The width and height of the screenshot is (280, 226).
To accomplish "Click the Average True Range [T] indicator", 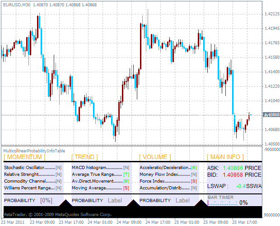I will [126, 174].
